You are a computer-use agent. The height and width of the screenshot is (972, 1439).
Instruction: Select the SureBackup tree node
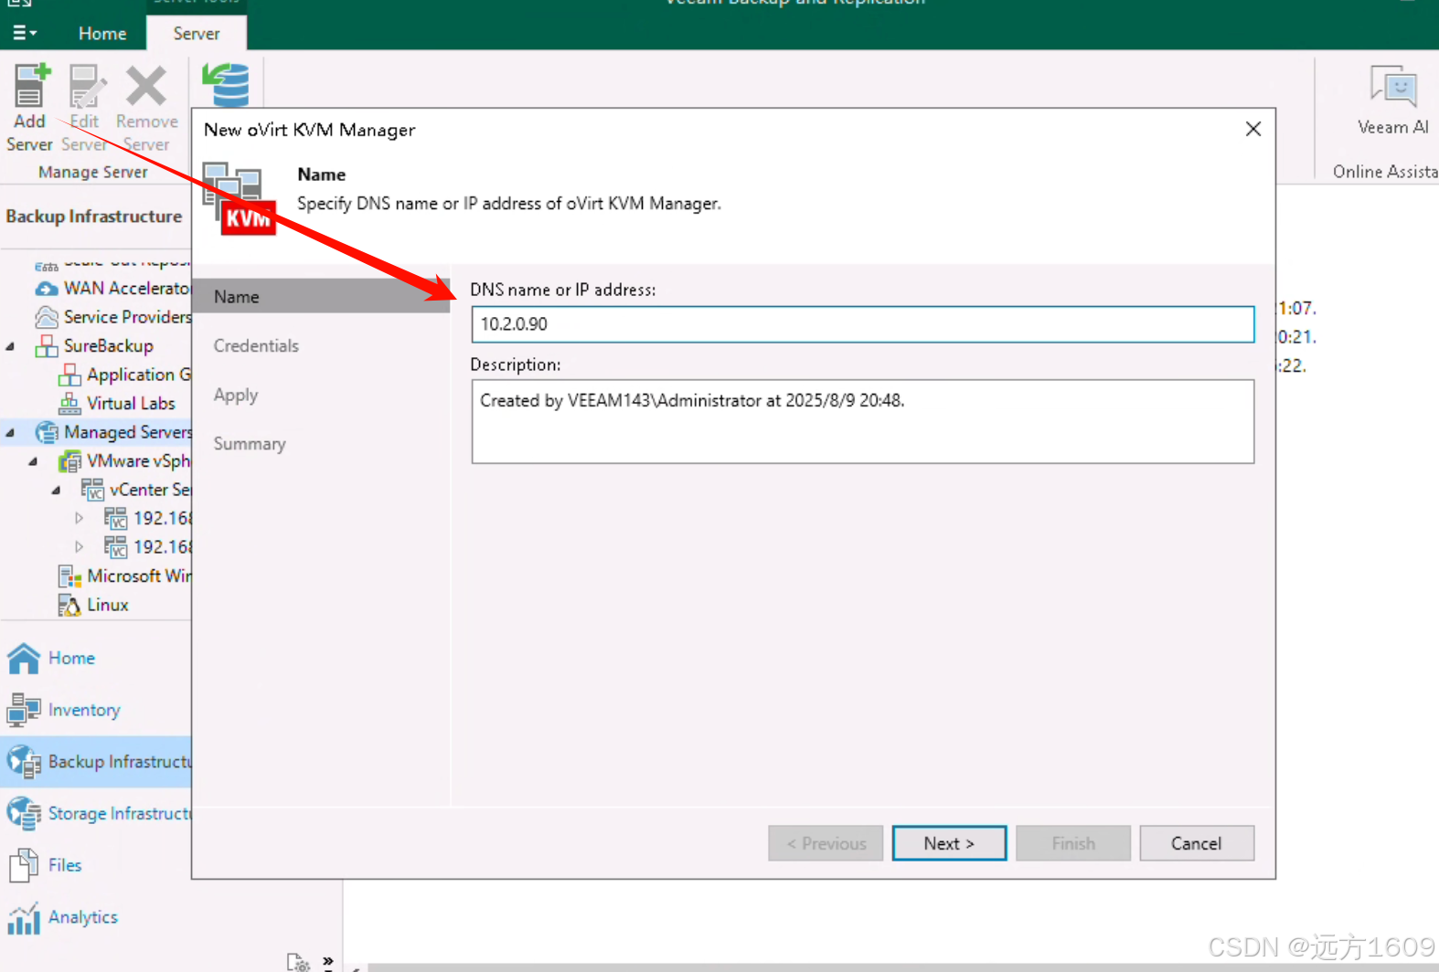coord(108,346)
